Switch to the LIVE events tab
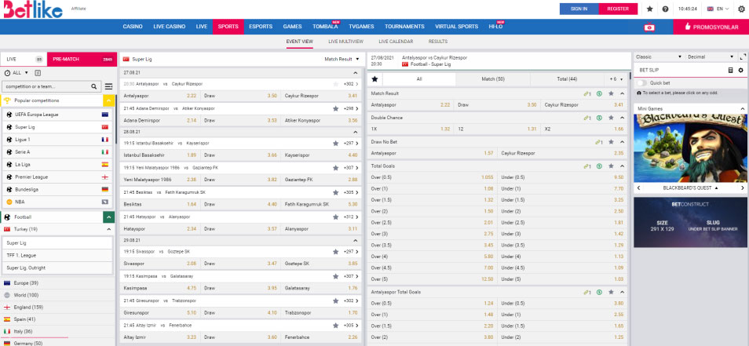 [x=24, y=59]
